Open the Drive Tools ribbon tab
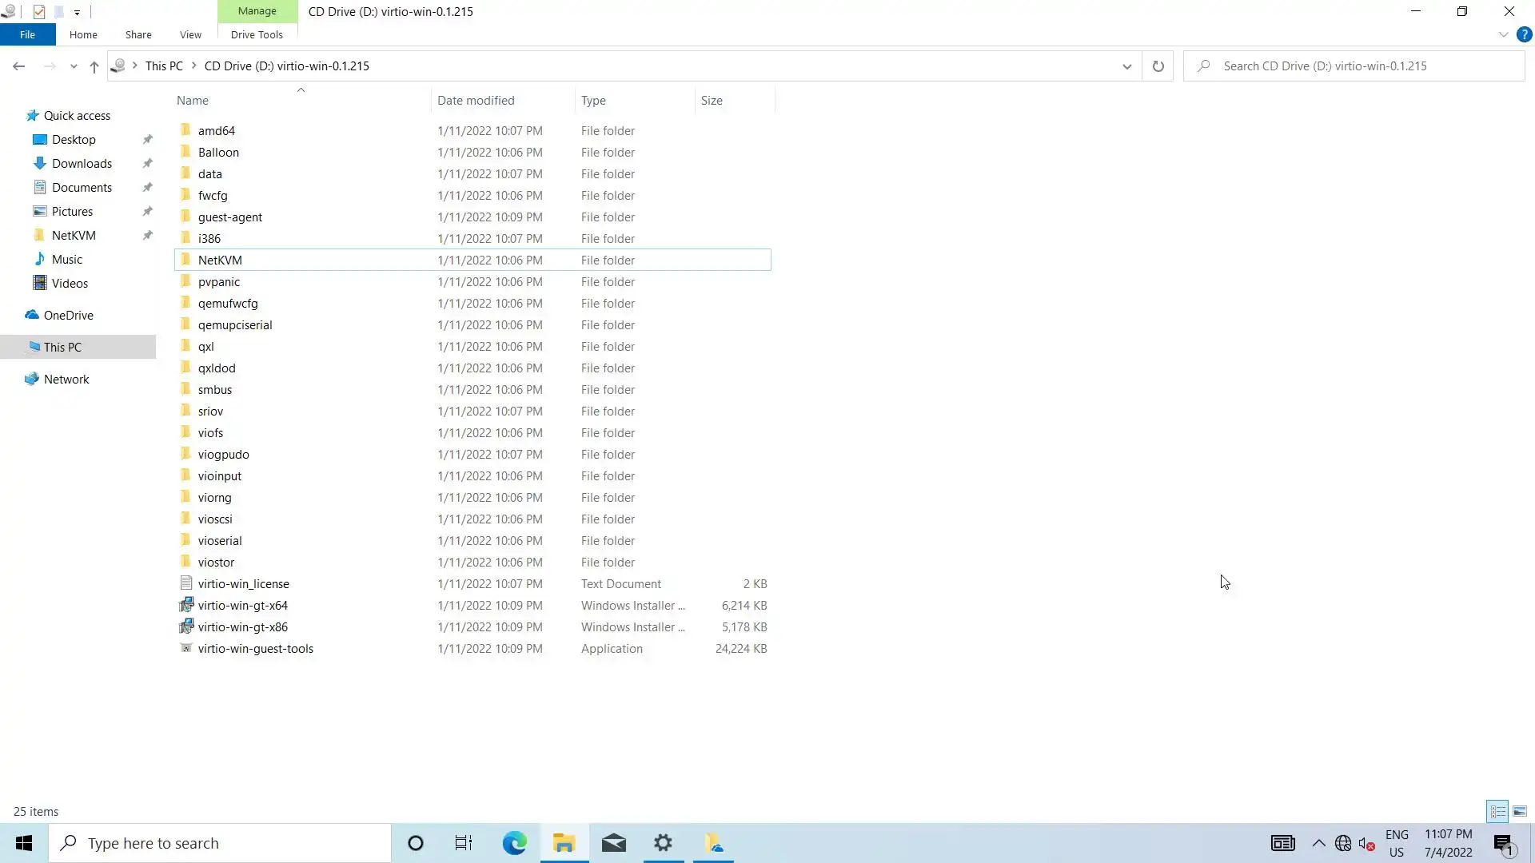The height and width of the screenshot is (863, 1535). click(257, 34)
